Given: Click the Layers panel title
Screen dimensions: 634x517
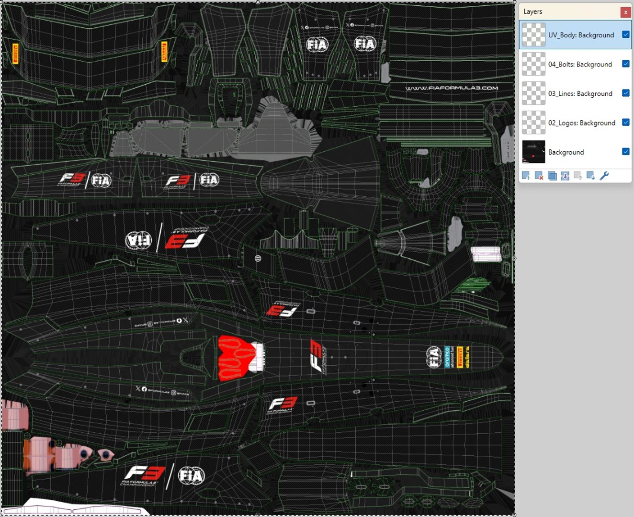Looking at the screenshot, I should pos(532,11).
